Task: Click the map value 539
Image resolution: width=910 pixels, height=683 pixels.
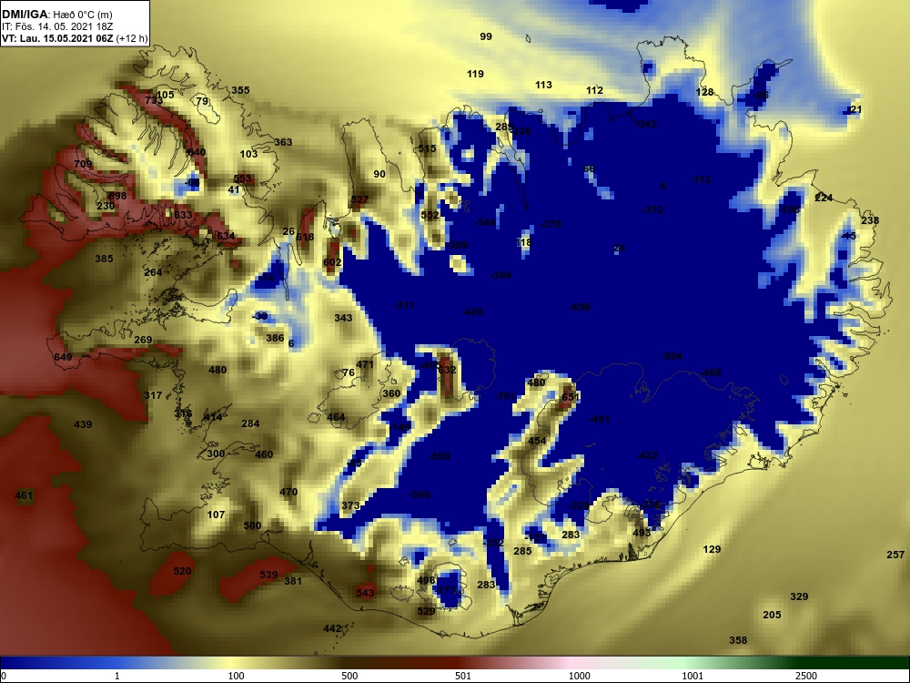Action: pos(268,575)
